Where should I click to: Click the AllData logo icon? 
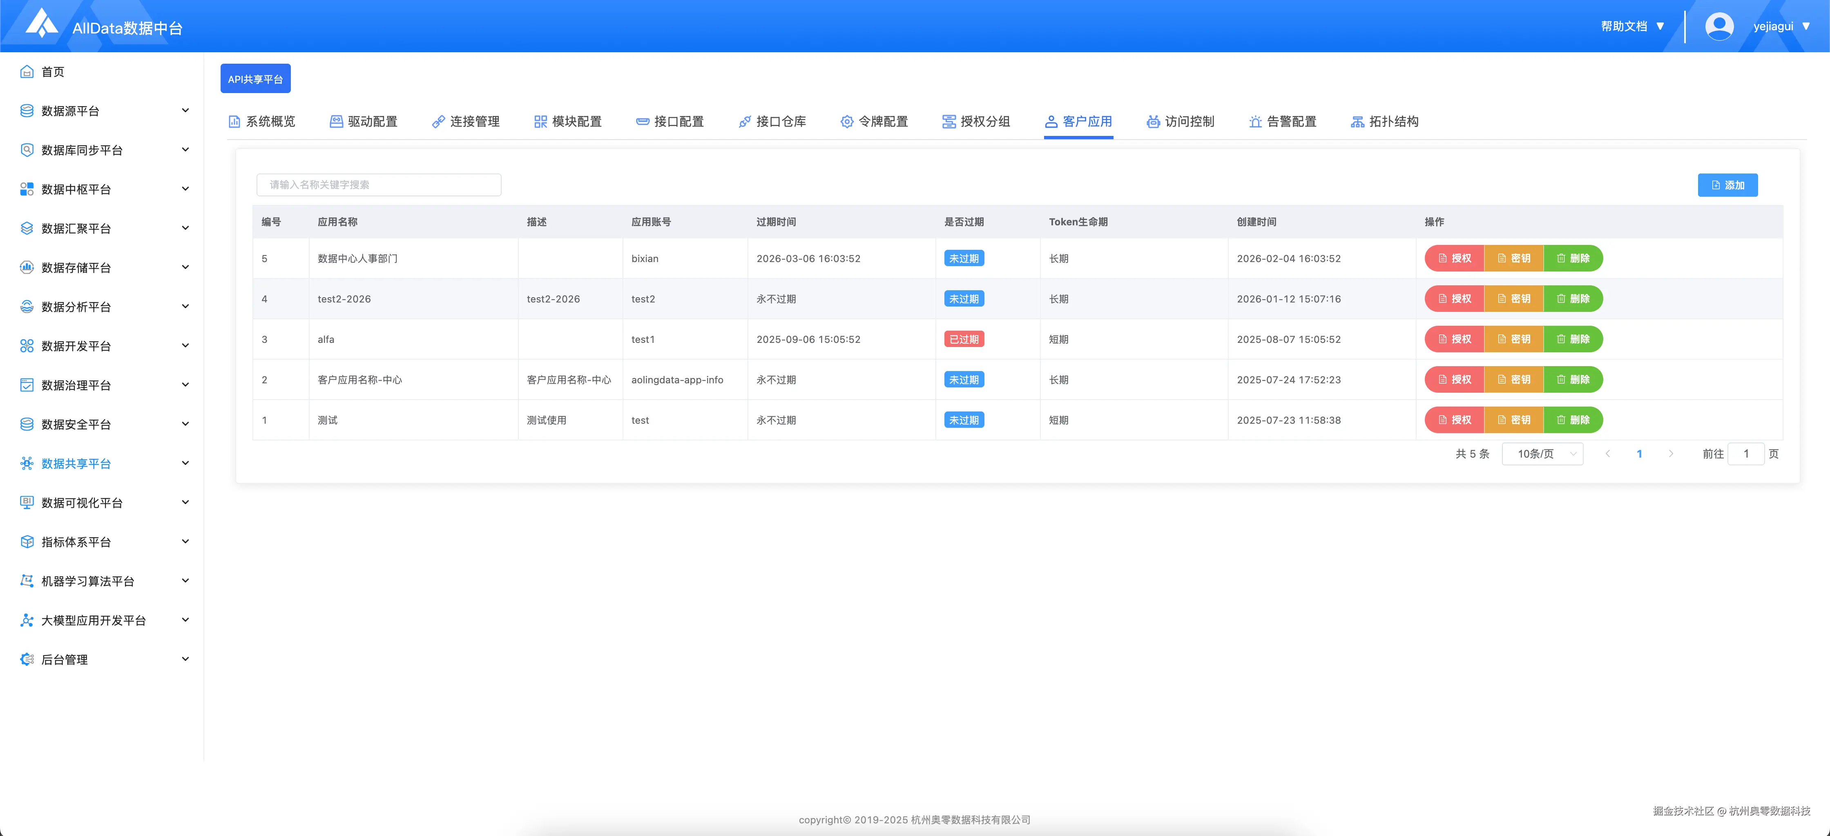(41, 24)
